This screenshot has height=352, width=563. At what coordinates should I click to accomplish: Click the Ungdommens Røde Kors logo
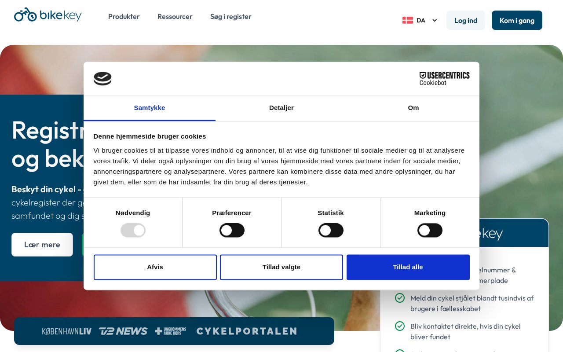coord(170,331)
